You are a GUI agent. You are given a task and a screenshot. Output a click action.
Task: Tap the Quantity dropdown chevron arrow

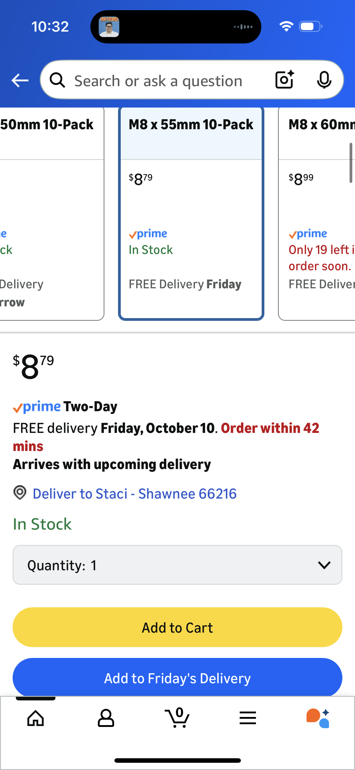[x=324, y=565]
